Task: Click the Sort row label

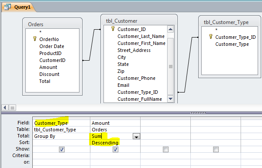Action: coord(24,142)
